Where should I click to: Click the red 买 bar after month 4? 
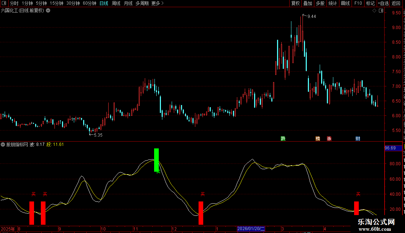click(357, 208)
